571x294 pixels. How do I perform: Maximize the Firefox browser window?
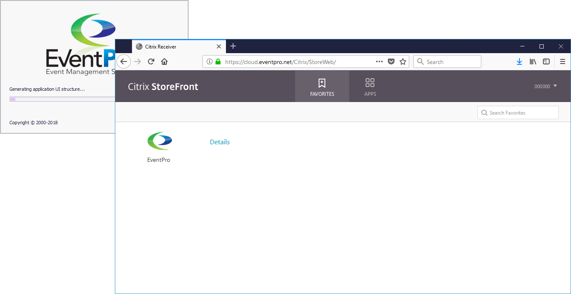[x=542, y=46]
